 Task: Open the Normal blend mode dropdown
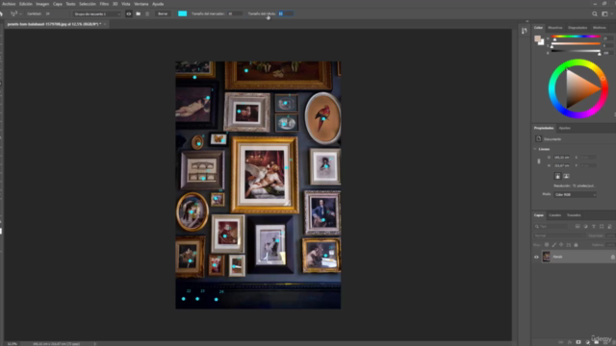[558, 235]
